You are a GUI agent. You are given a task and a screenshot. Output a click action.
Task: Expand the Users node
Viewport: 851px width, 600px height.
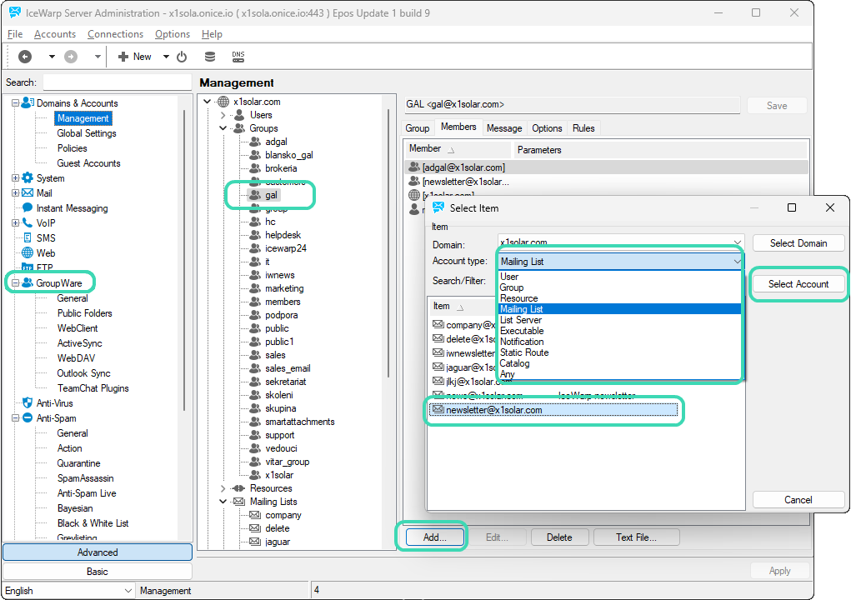click(x=223, y=115)
